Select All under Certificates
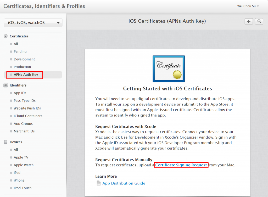The image size is (268, 197). [x=16, y=44]
